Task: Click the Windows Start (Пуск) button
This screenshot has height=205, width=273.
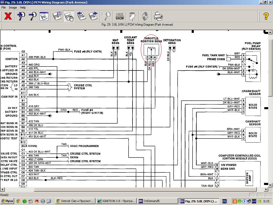Action: pyautogui.click(x=7, y=201)
